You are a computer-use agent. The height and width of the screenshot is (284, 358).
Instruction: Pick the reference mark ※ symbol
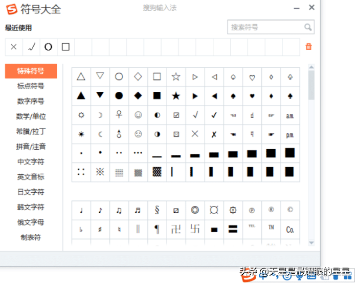[100, 172]
